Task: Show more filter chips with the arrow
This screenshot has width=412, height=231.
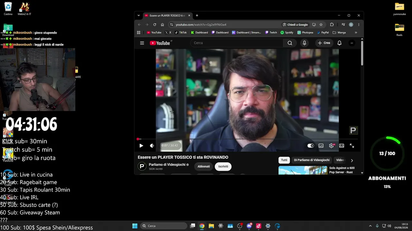Action: point(352,160)
